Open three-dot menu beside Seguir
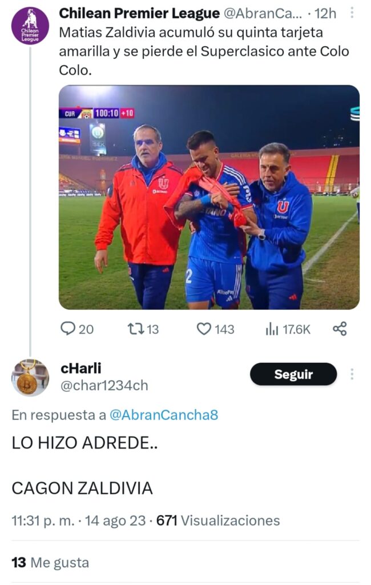The image size is (371, 585). (x=352, y=374)
